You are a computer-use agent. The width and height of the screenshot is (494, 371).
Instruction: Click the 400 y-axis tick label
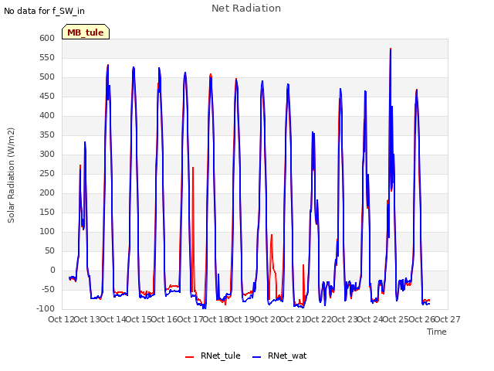pyautogui.click(x=47, y=115)
